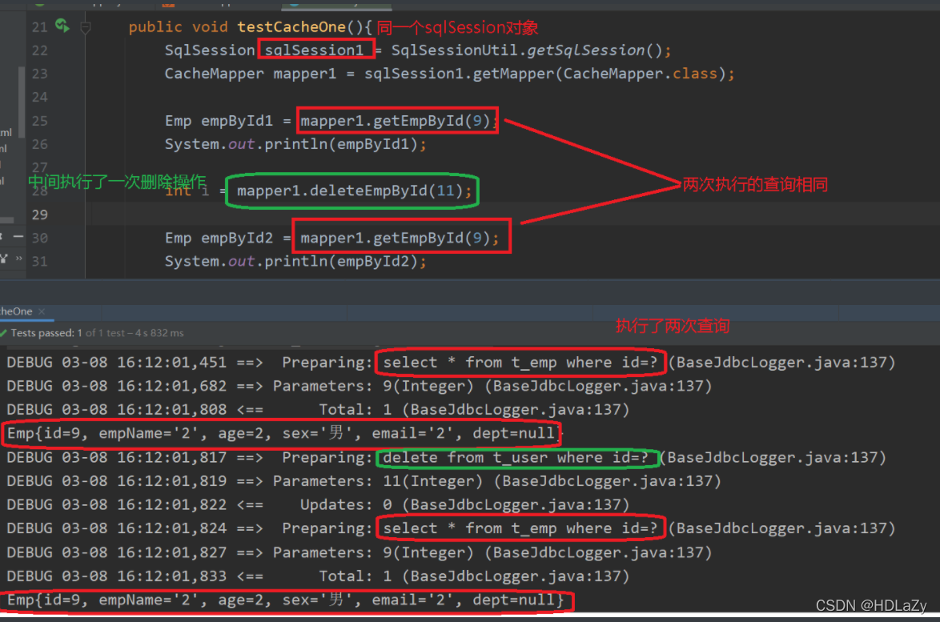Close the run tab ending in 'cheOne'
The height and width of the screenshot is (622, 940).
tap(42, 311)
